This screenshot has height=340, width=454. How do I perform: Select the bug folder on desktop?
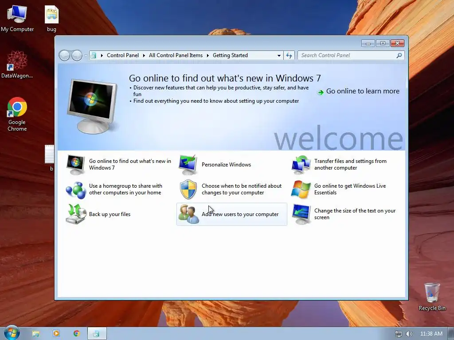tap(51, 18)
